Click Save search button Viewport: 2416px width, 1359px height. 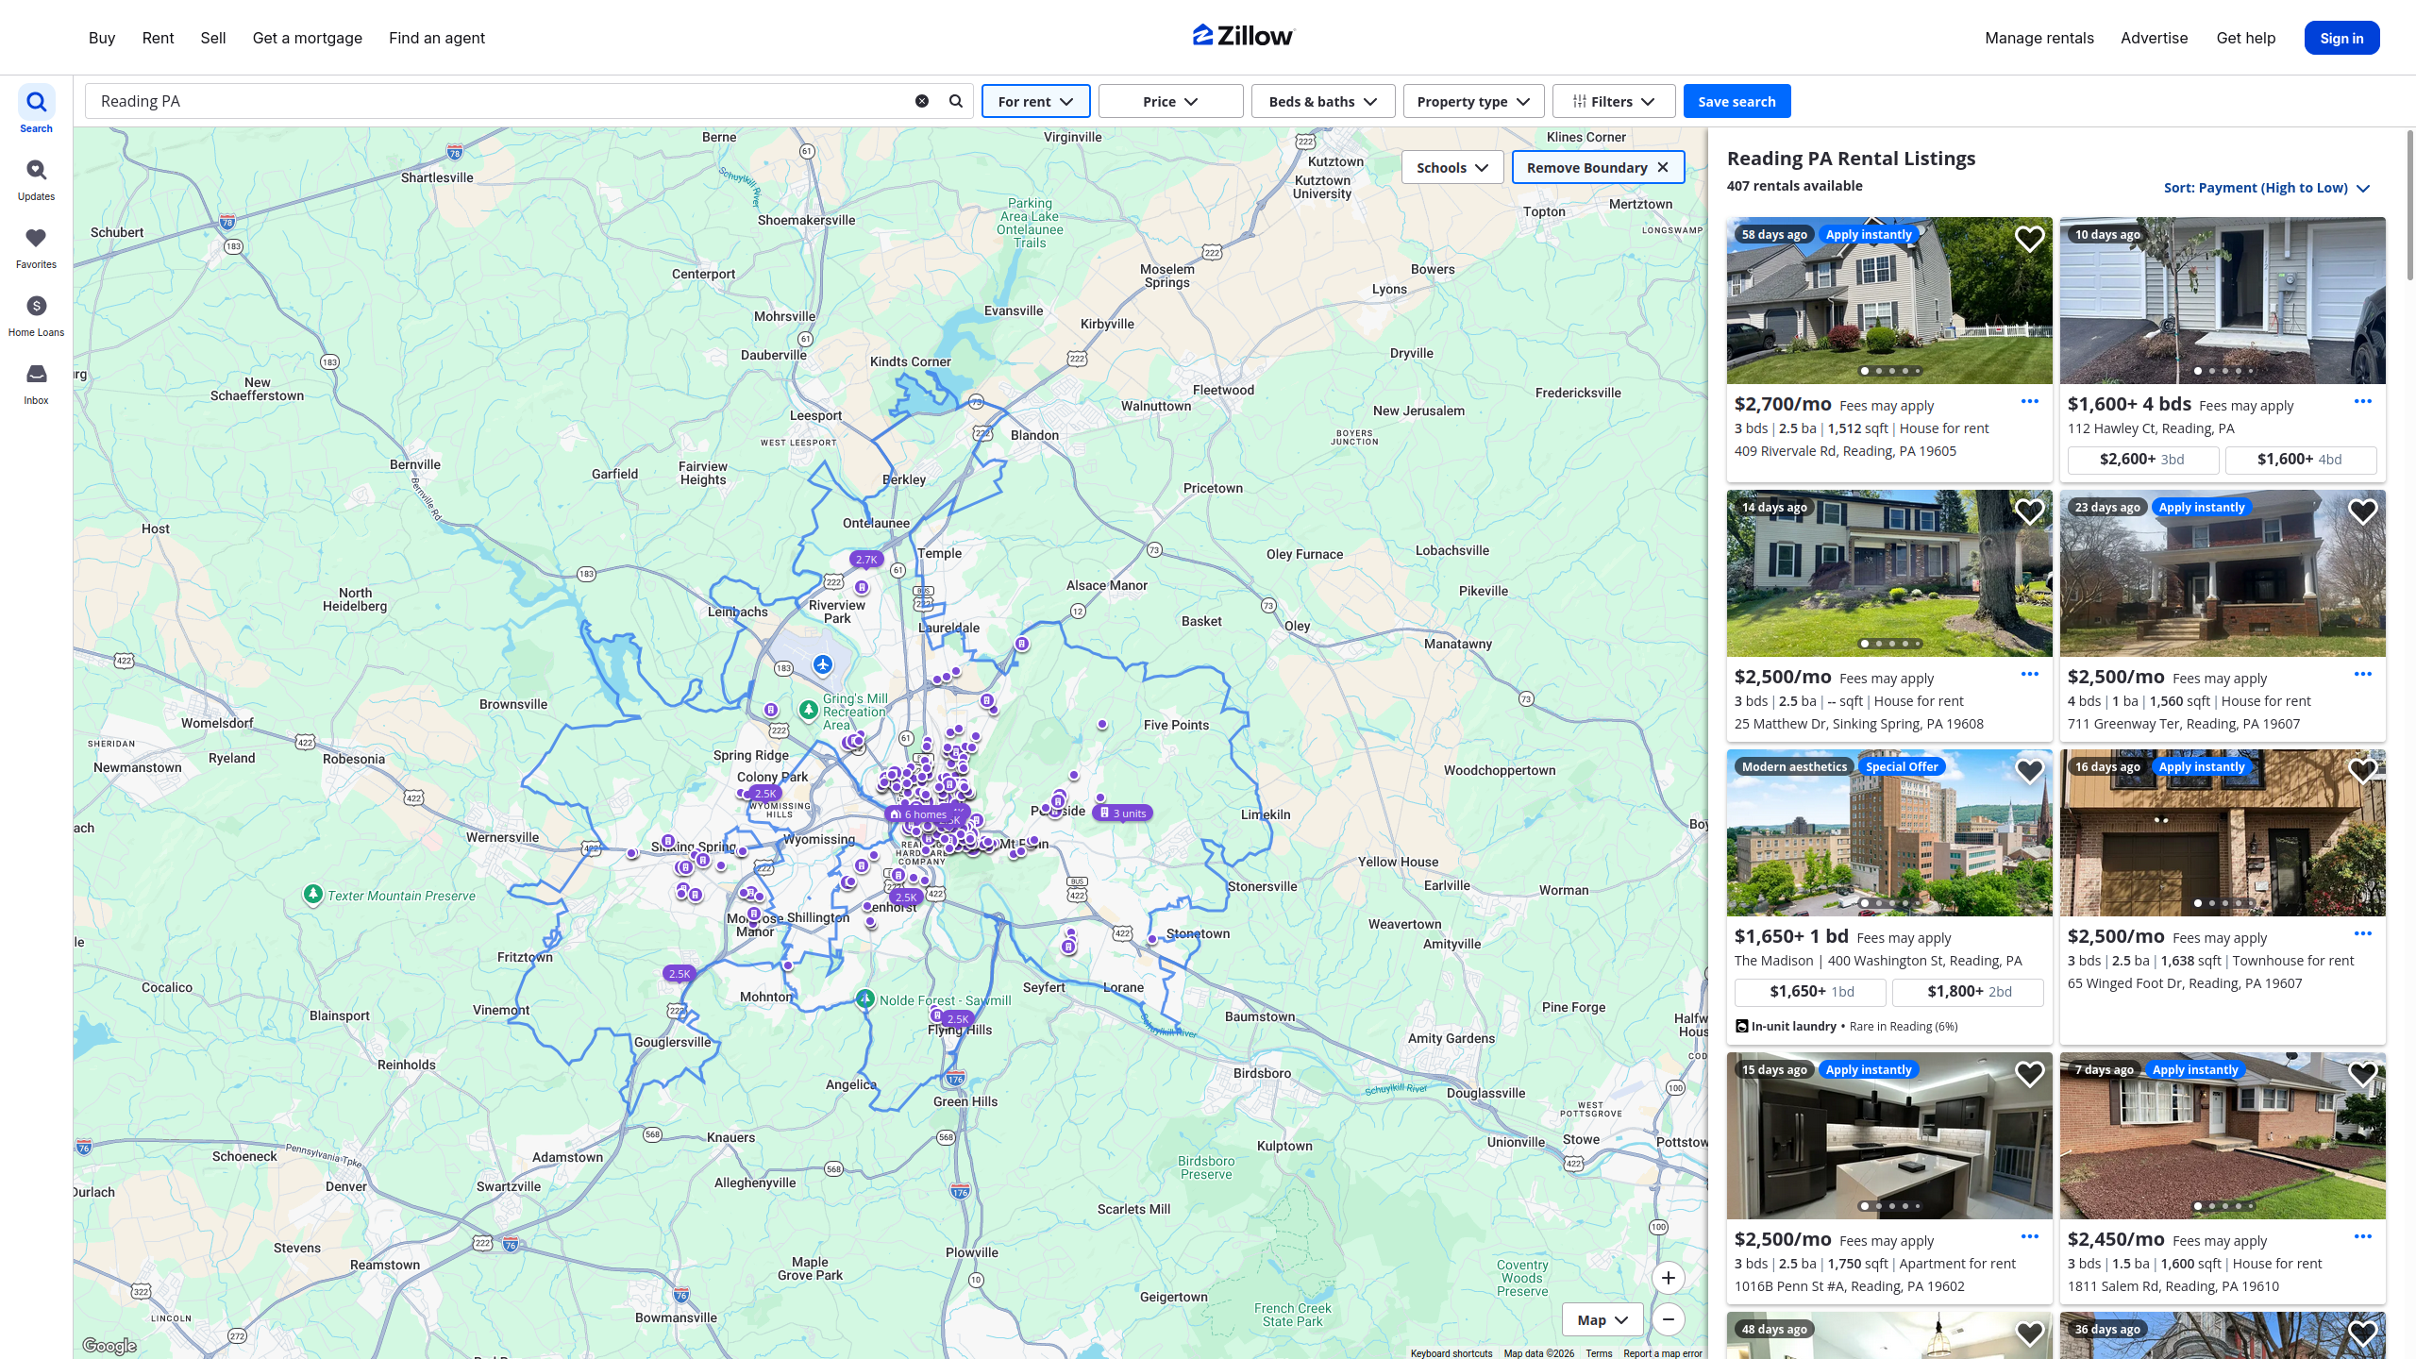1736,101
